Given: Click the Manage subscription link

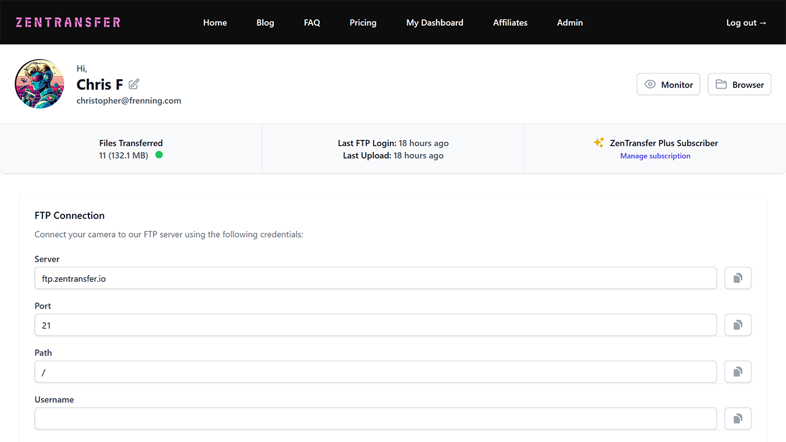Looking at the screenshot, I should [655, 156].
